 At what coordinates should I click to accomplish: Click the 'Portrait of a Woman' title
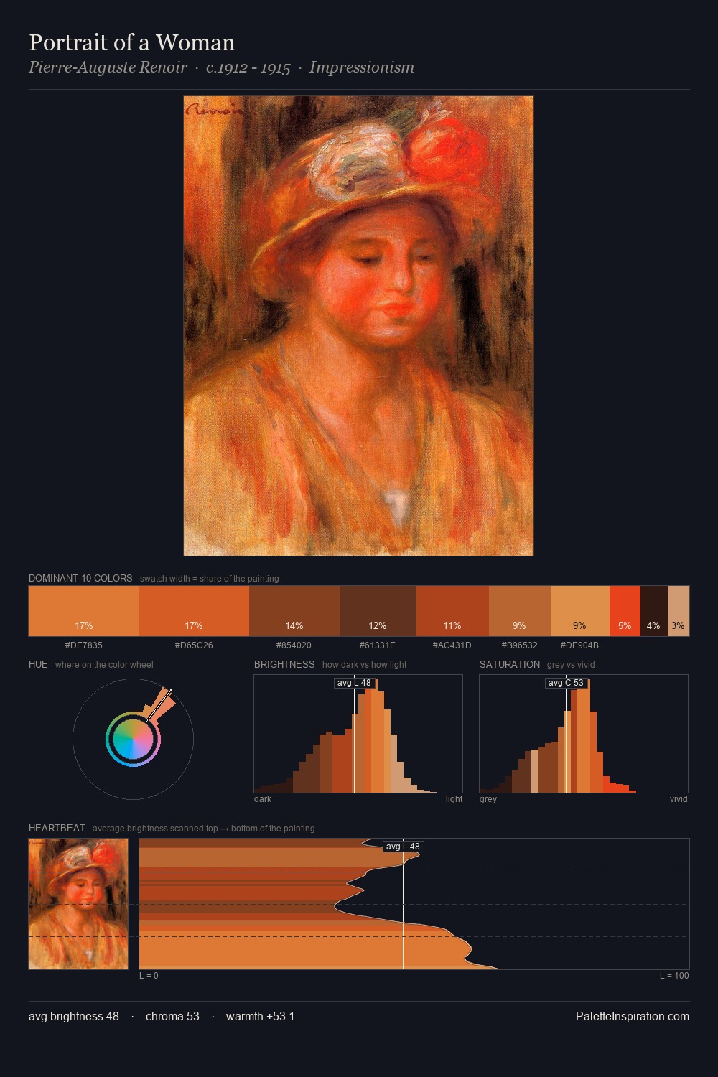[132, 42]
